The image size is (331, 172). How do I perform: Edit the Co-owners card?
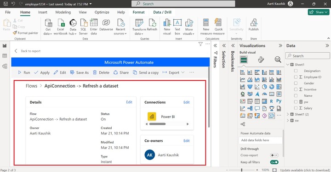(x=187, y=141)
